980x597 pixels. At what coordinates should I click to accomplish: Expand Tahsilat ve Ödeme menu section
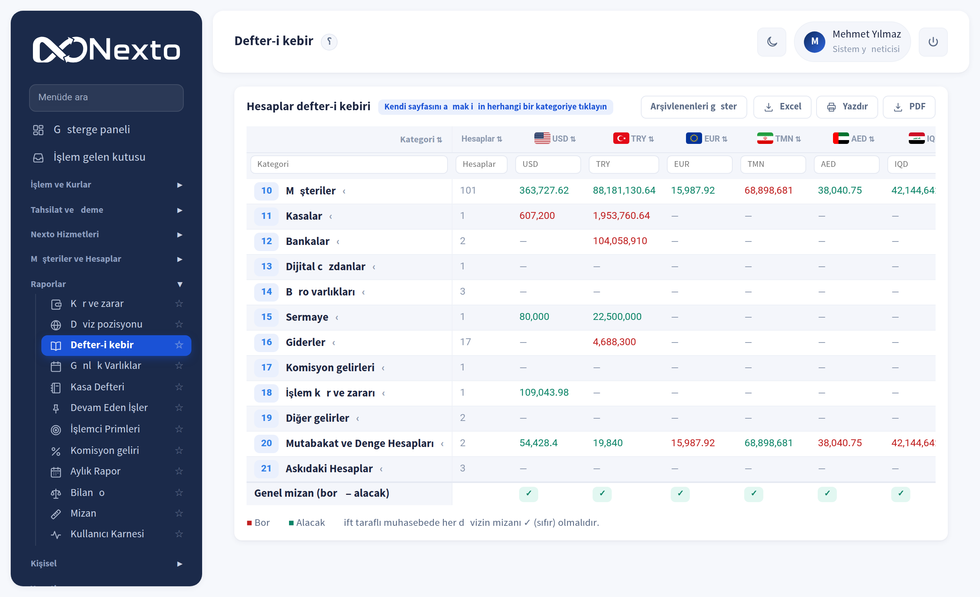(106, 210)
